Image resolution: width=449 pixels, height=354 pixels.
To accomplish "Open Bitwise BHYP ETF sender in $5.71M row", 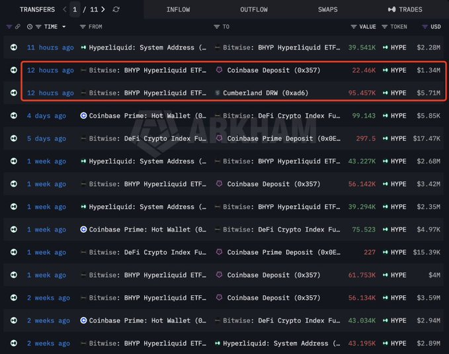I will [x=147, y=93].
